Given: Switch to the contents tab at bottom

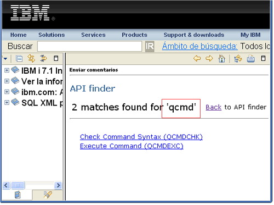Looking at the screenshot, I should (x=18, y=195).
